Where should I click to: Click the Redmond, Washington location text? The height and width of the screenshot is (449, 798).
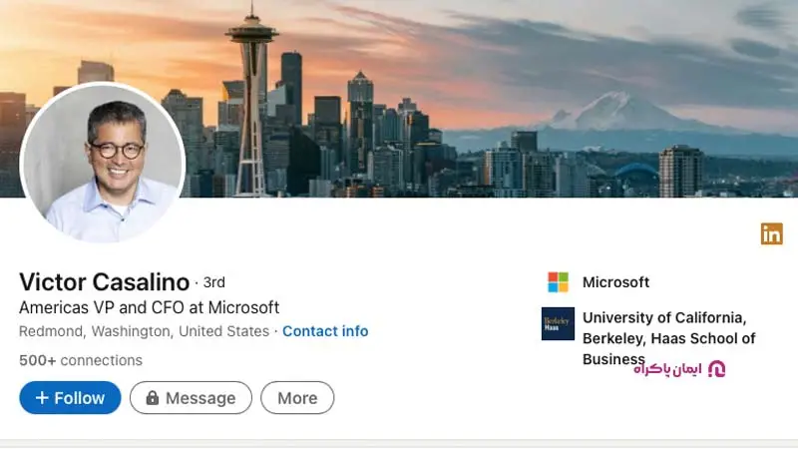(144, 331)
